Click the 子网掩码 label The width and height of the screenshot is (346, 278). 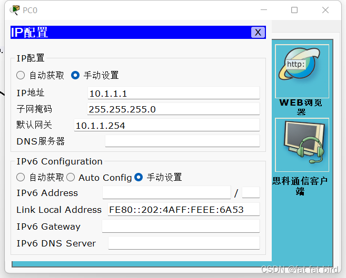click(x=34, y=109)
